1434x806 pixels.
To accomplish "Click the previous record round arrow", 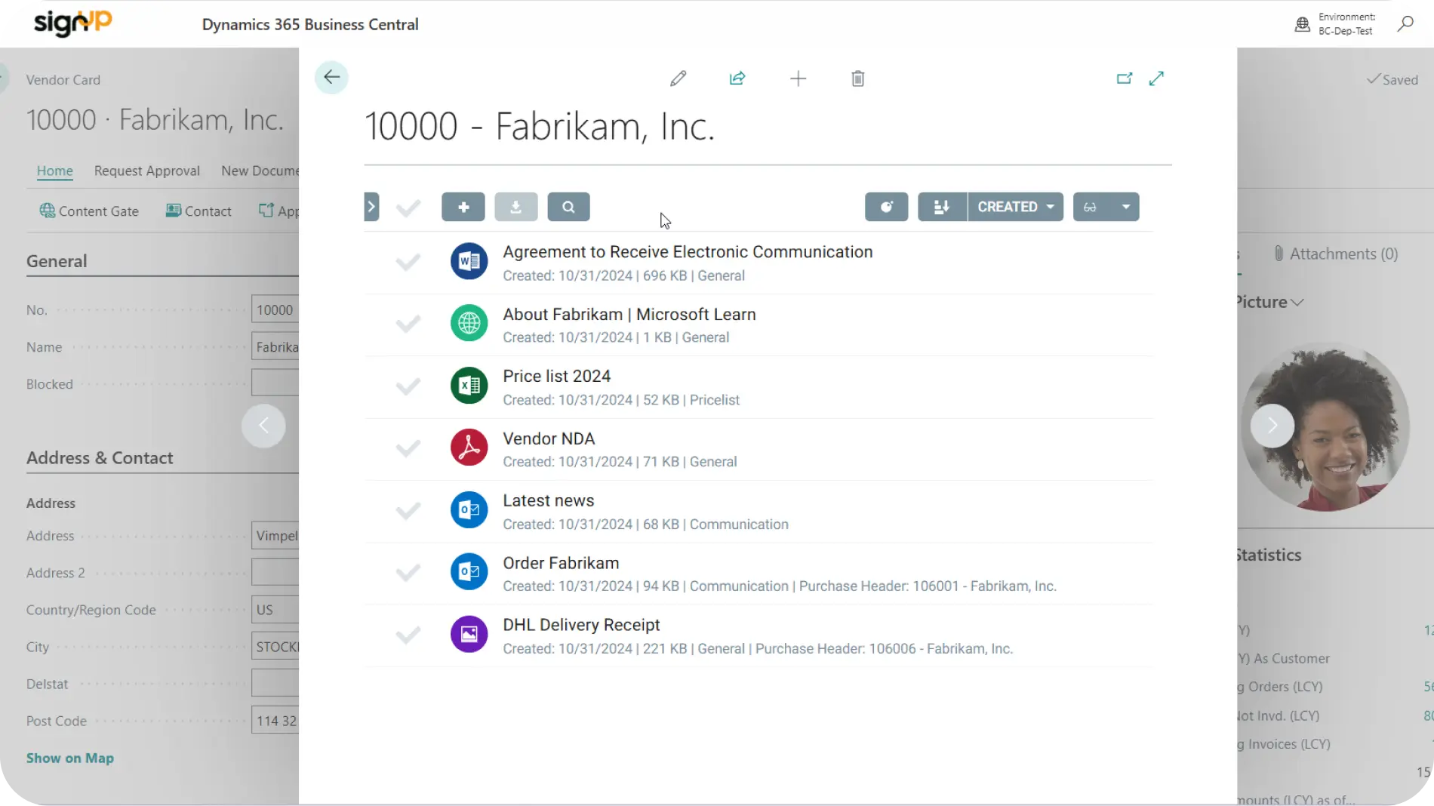I will click(263, 426).
